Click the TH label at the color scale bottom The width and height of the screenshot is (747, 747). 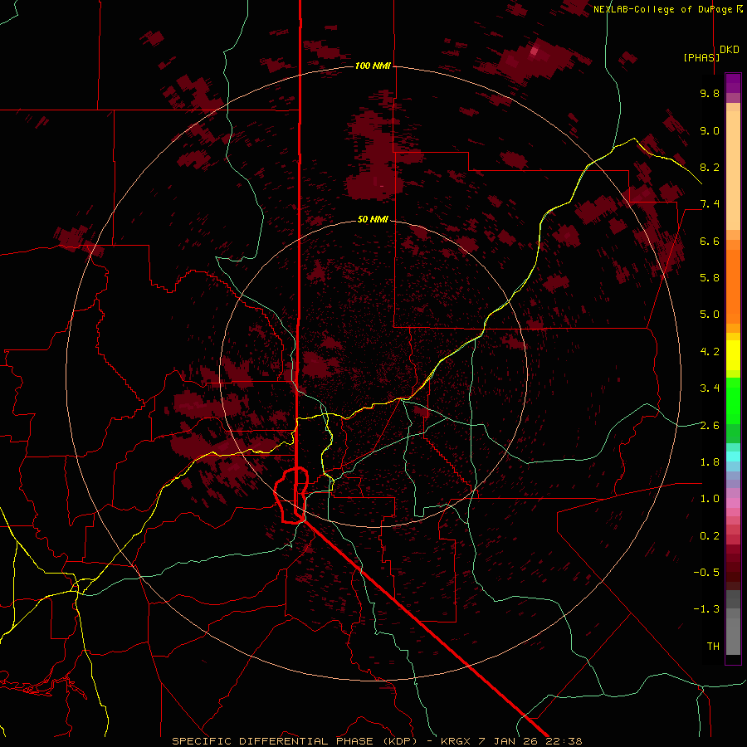[713, 647]
